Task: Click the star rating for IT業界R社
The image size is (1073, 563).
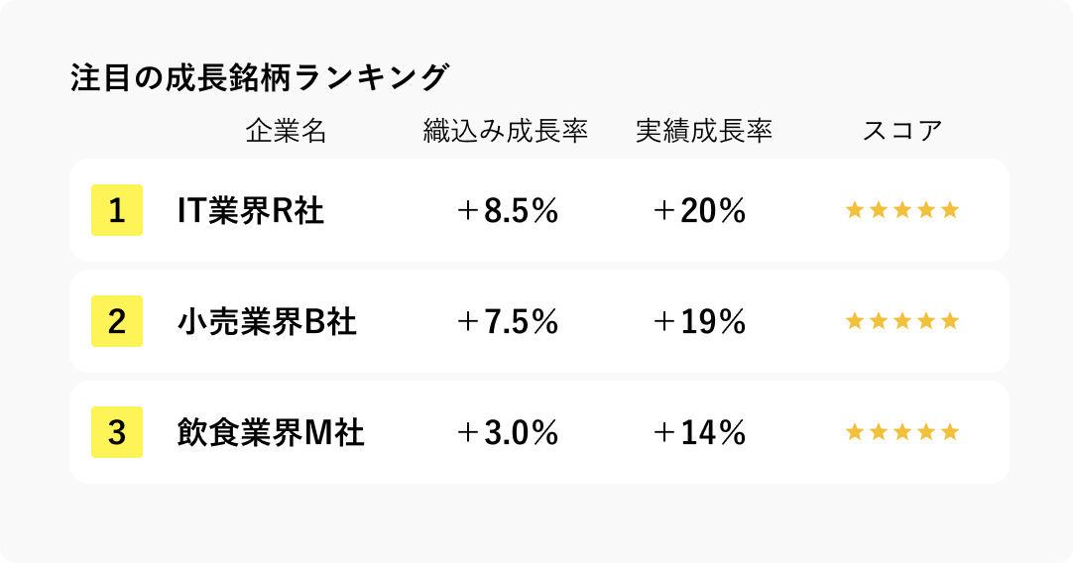Action: [901, 210]
